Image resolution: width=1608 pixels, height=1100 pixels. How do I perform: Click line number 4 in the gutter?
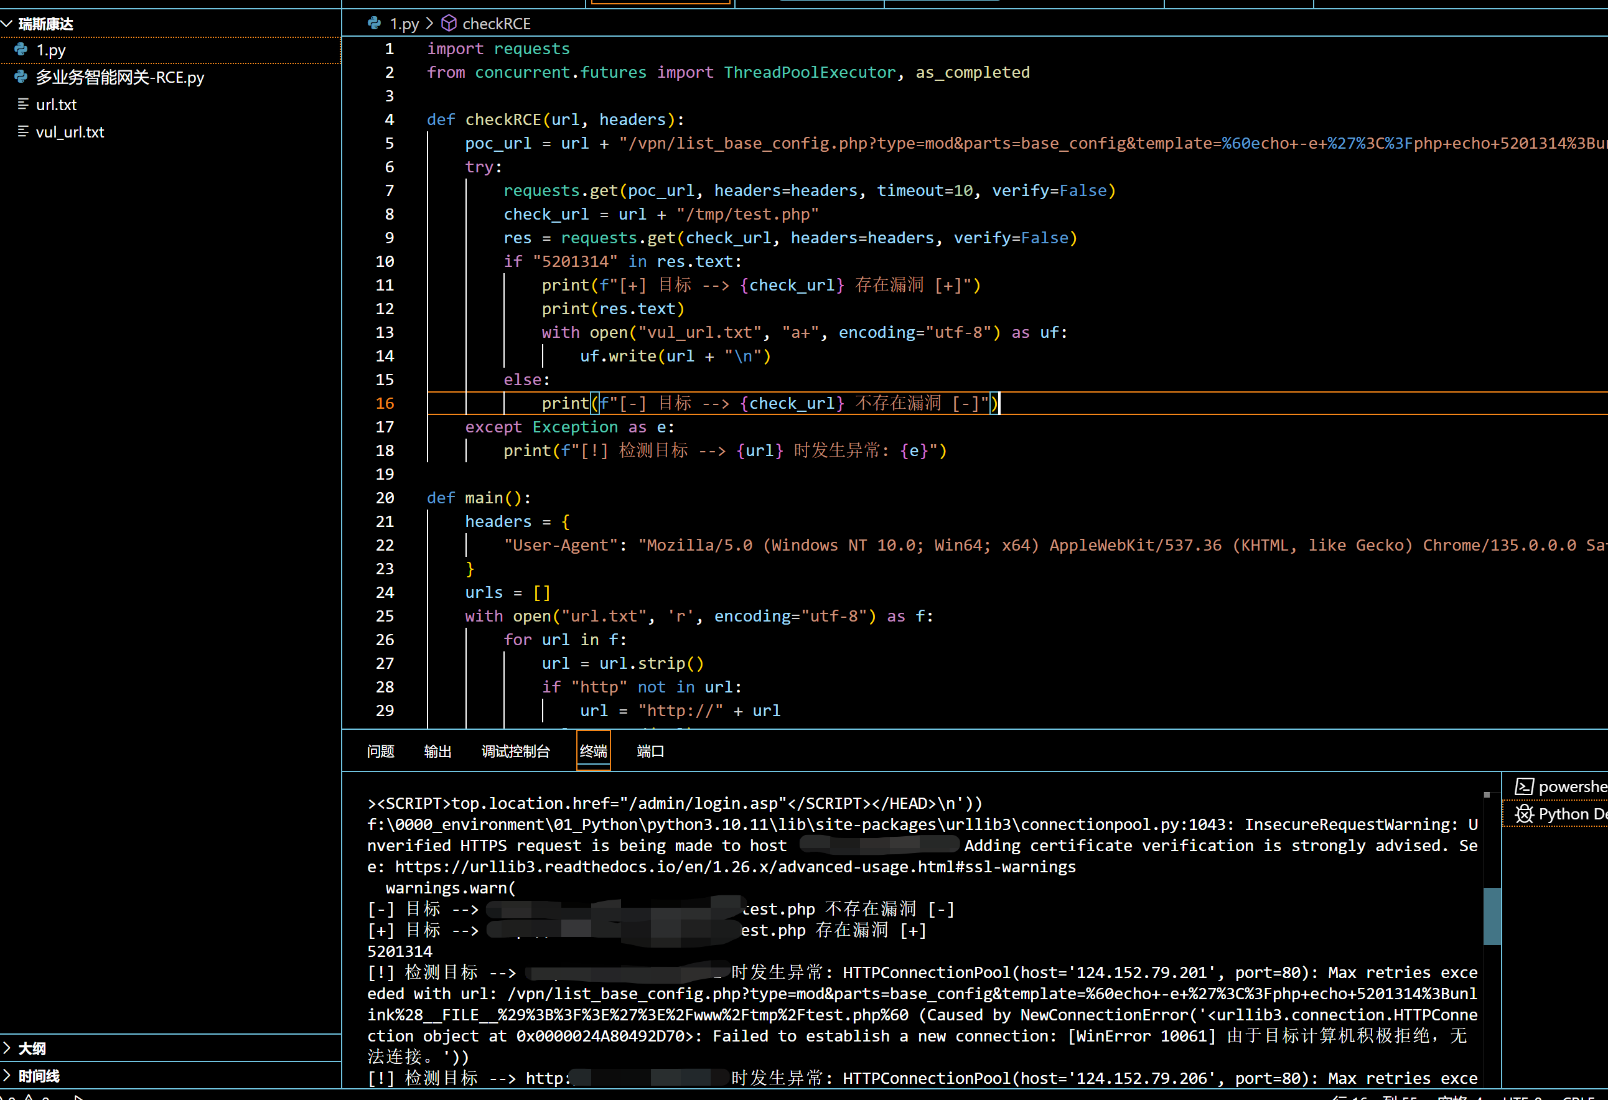click(390, 119)
